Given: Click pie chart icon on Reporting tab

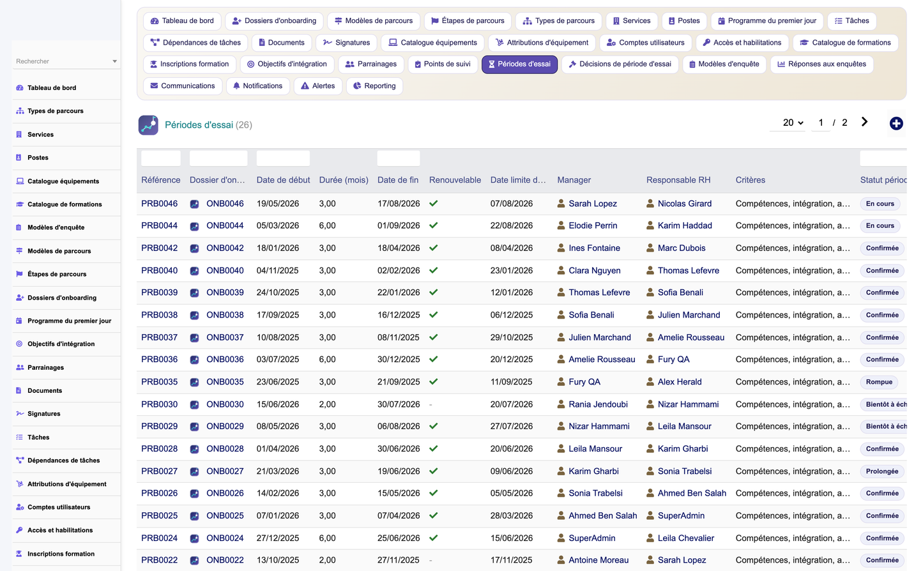Looking at the screenshot, I should point(357,86).
